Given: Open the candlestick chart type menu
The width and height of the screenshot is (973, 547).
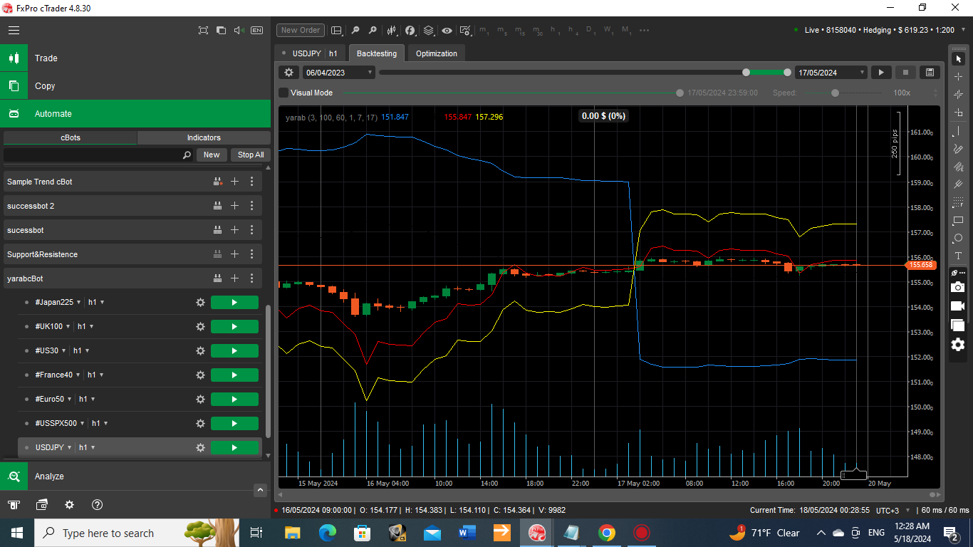Looking at the screenshot, I should pyautogui.click(x=392, y=31).
